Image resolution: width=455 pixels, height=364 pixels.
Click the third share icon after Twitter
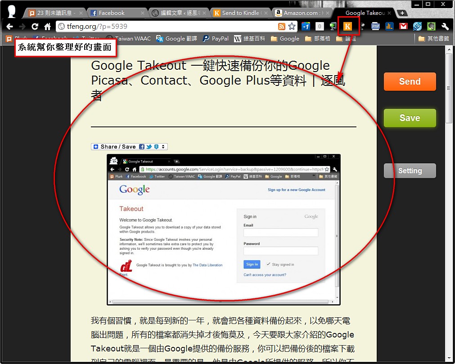[x=157, y=147]
